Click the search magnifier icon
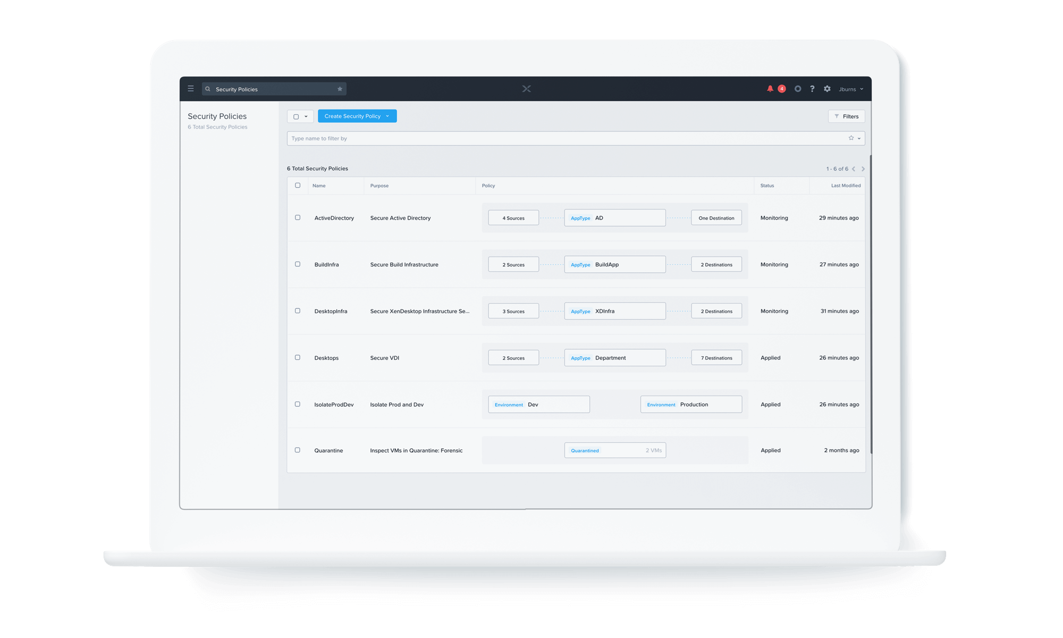 (208, 89)
